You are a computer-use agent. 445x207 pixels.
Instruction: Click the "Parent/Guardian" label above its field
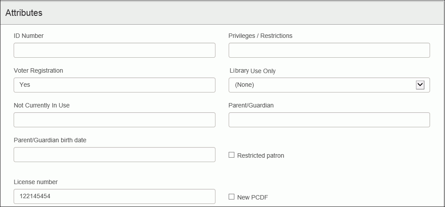(251, 105)
